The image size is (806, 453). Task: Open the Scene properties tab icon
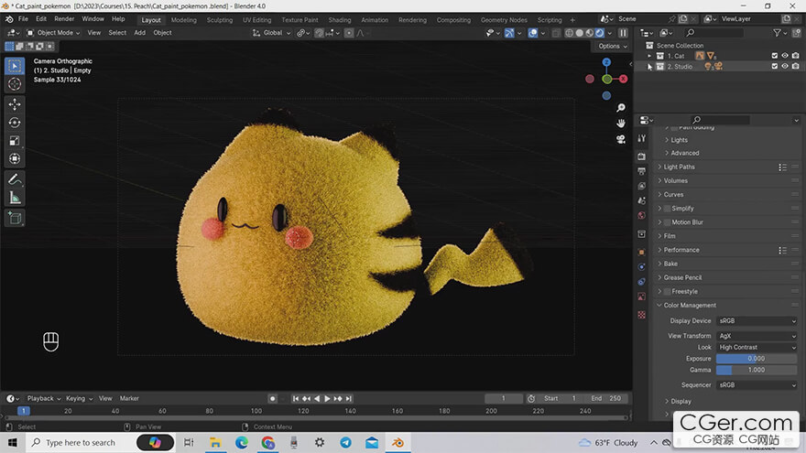coord(641,200)
